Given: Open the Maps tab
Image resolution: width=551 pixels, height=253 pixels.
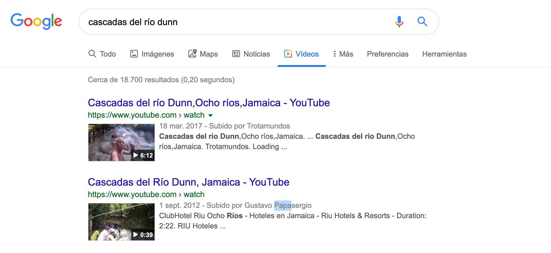Looking at the screenshot, I should [203, 54].
